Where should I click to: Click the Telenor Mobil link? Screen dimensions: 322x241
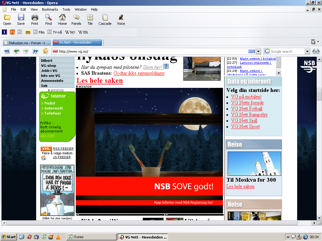pyautogui.click(x=49, y=103)
